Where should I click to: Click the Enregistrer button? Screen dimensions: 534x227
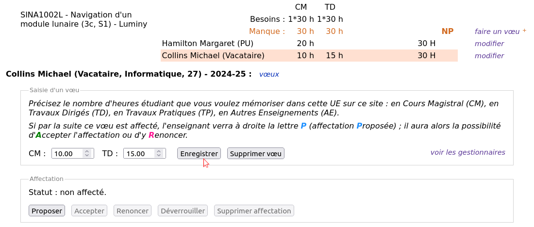(199, 153)
